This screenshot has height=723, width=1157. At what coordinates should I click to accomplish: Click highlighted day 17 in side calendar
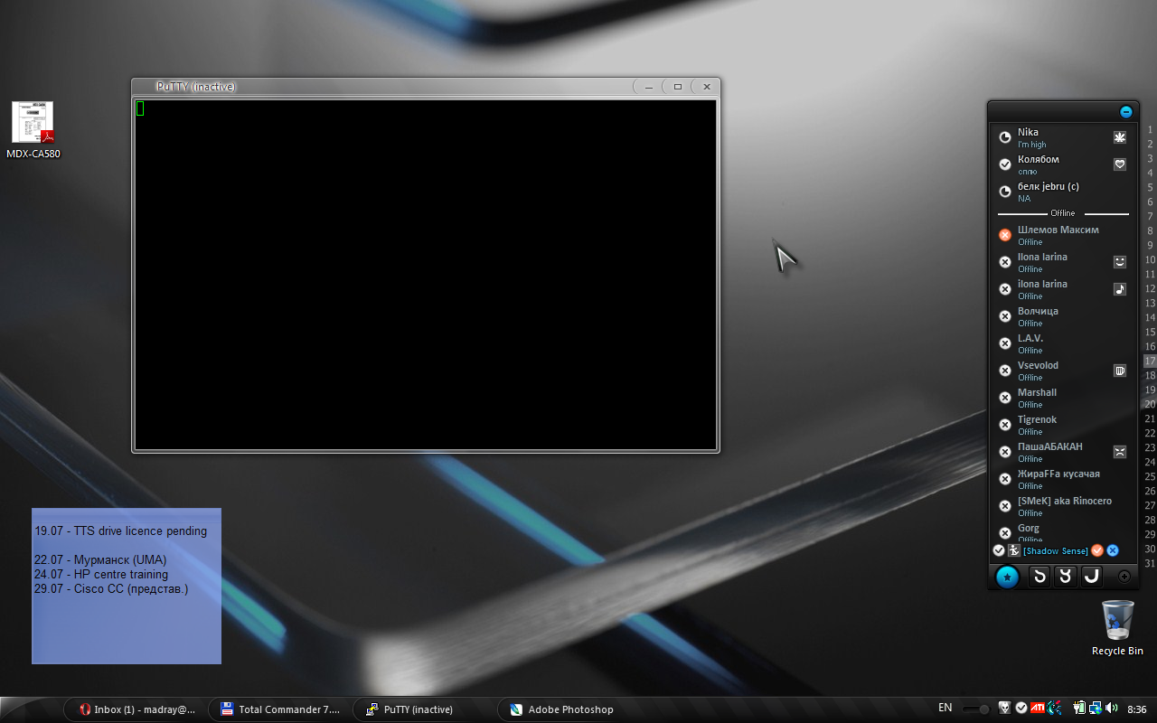click(1150, 361)
